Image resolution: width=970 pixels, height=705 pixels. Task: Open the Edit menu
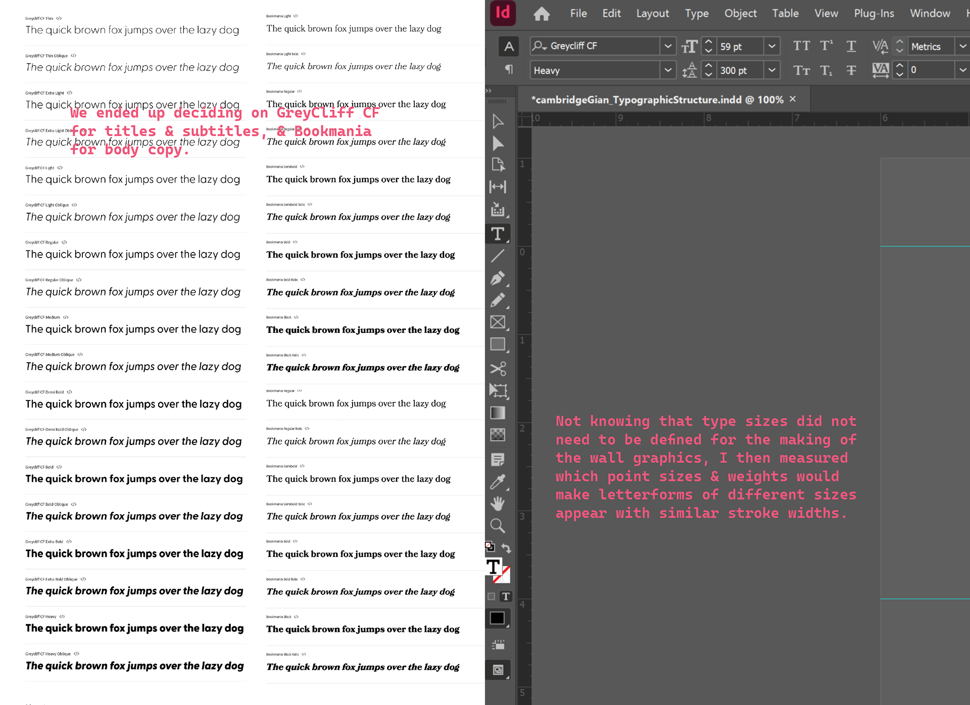(x=611, y=14)
